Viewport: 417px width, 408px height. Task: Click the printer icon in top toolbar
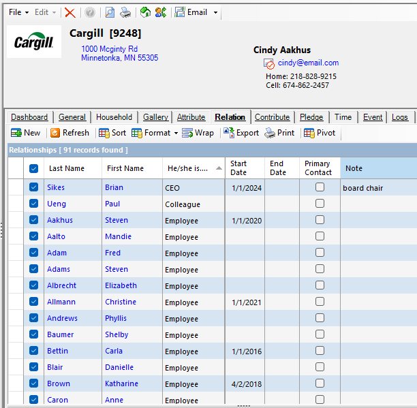[x=125, y=12]
